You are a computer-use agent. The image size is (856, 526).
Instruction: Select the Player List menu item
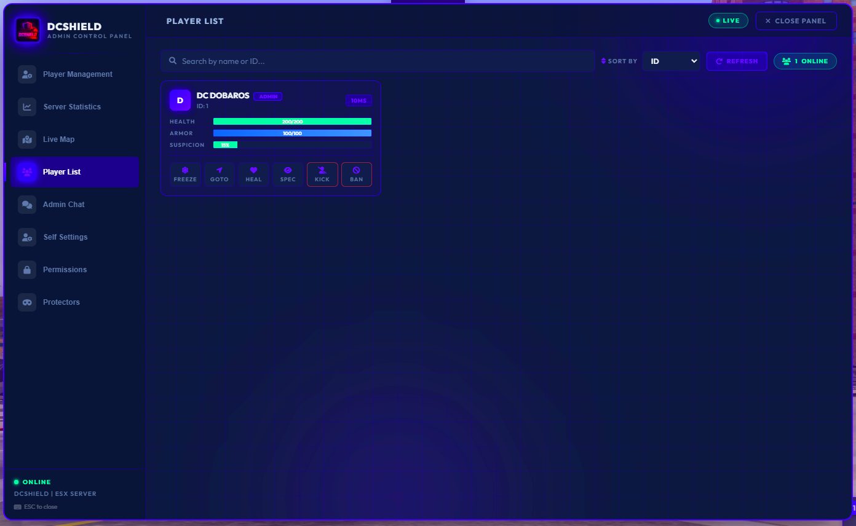[x=75, y=172]
